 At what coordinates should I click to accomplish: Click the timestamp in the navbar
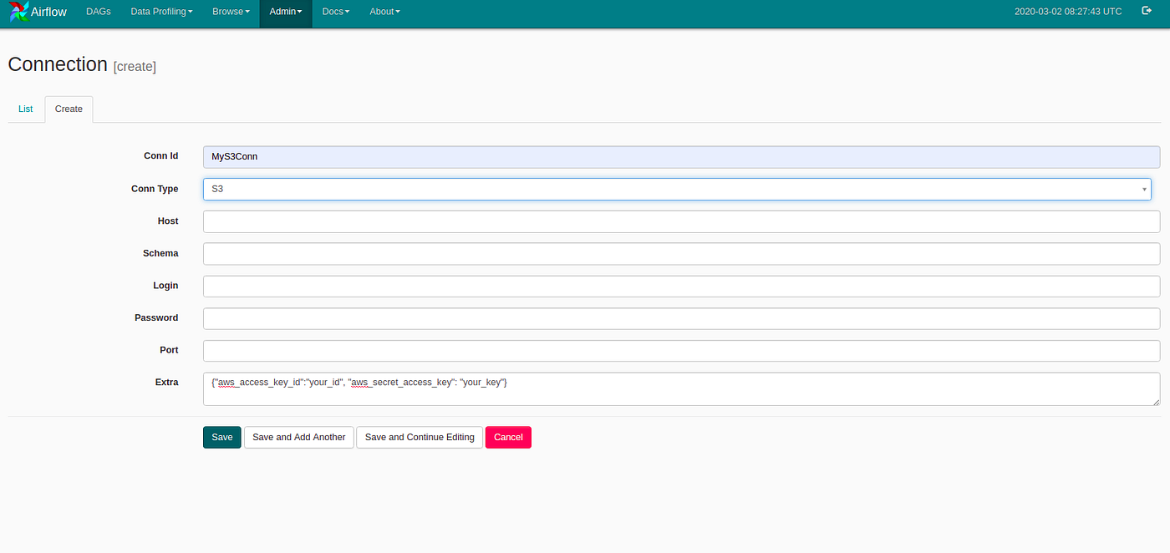coord(1068,11)
